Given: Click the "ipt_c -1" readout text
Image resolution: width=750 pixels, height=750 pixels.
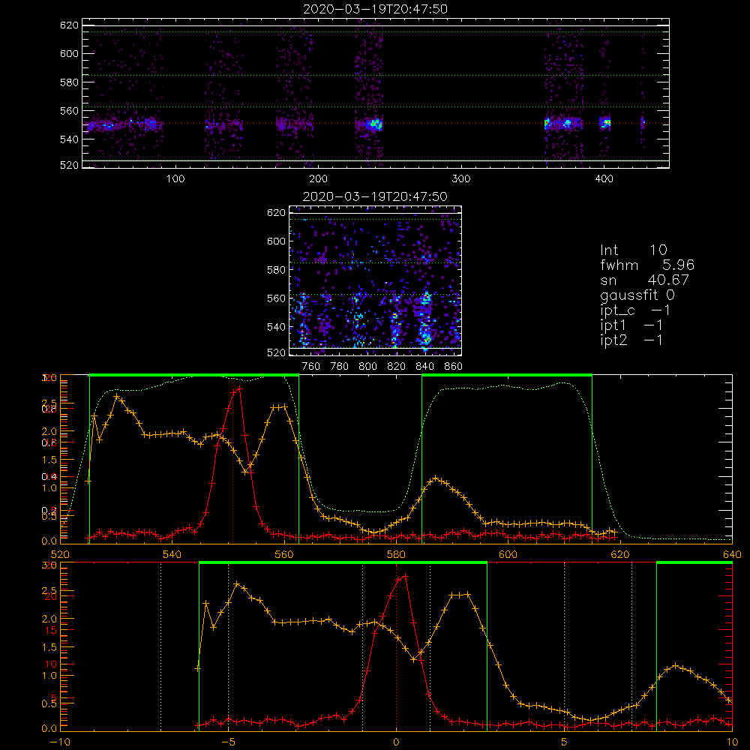Looking at the screenshot, I should (635, 310).
